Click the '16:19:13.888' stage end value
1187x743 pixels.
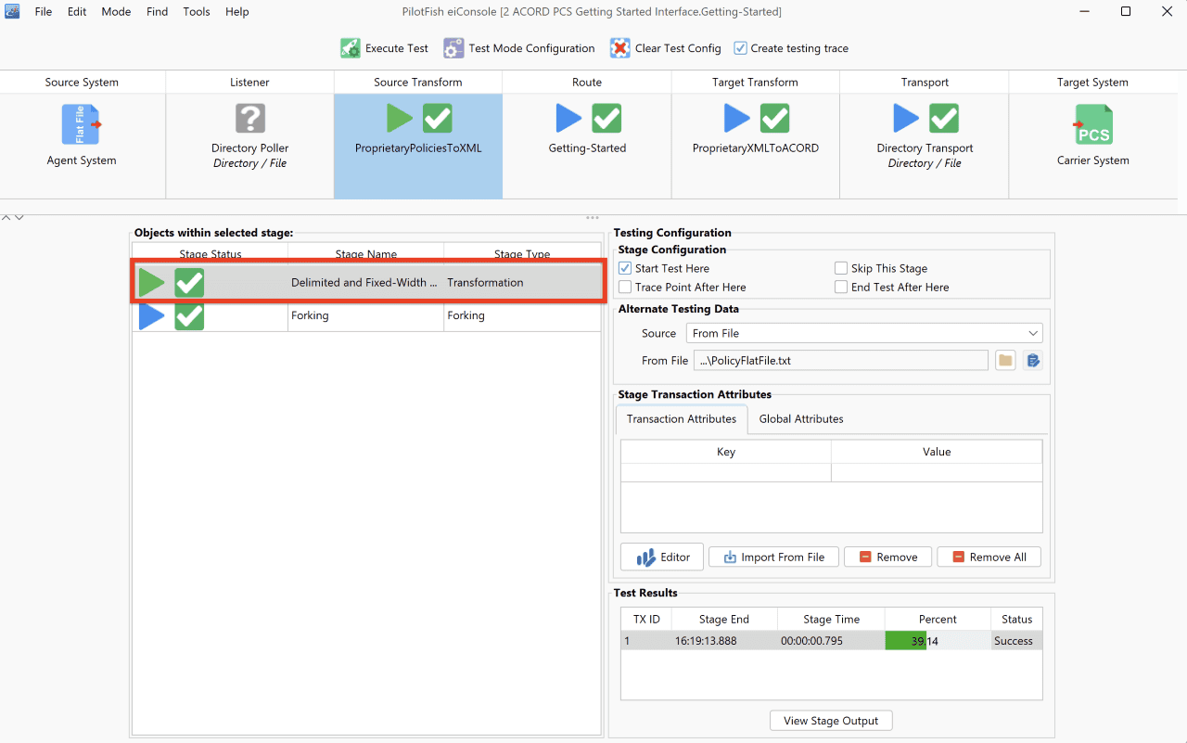point(706,641)
